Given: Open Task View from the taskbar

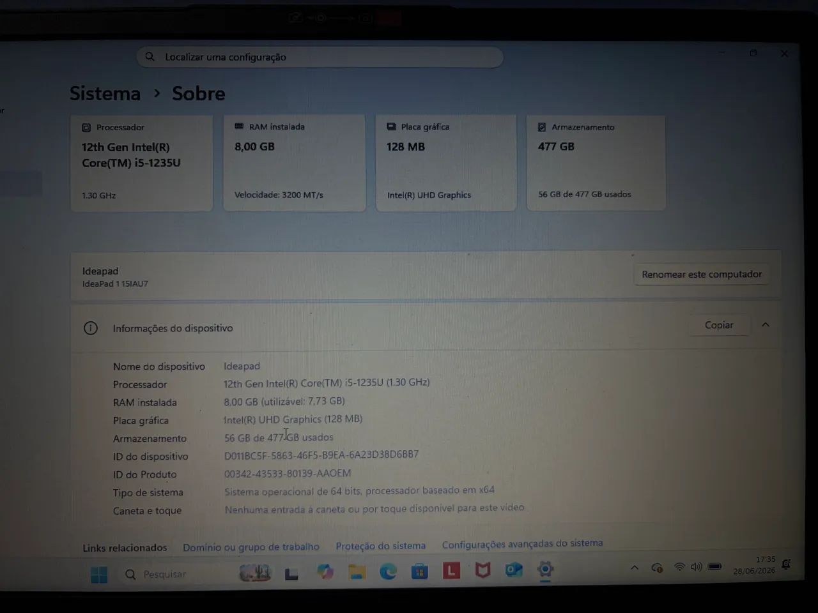Looking at the screenshot, I should coord(292,573).
